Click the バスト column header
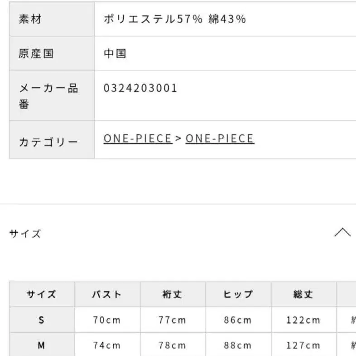This screenshot has height=356, width=356. tap(107, 294)
